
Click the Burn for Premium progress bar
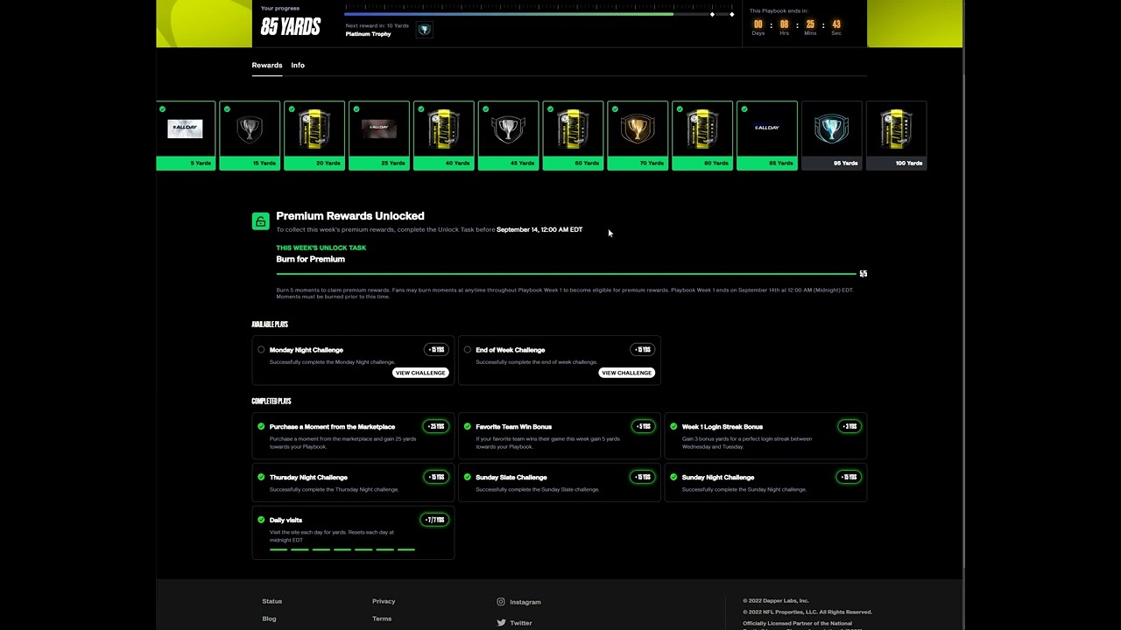point(566,274)
